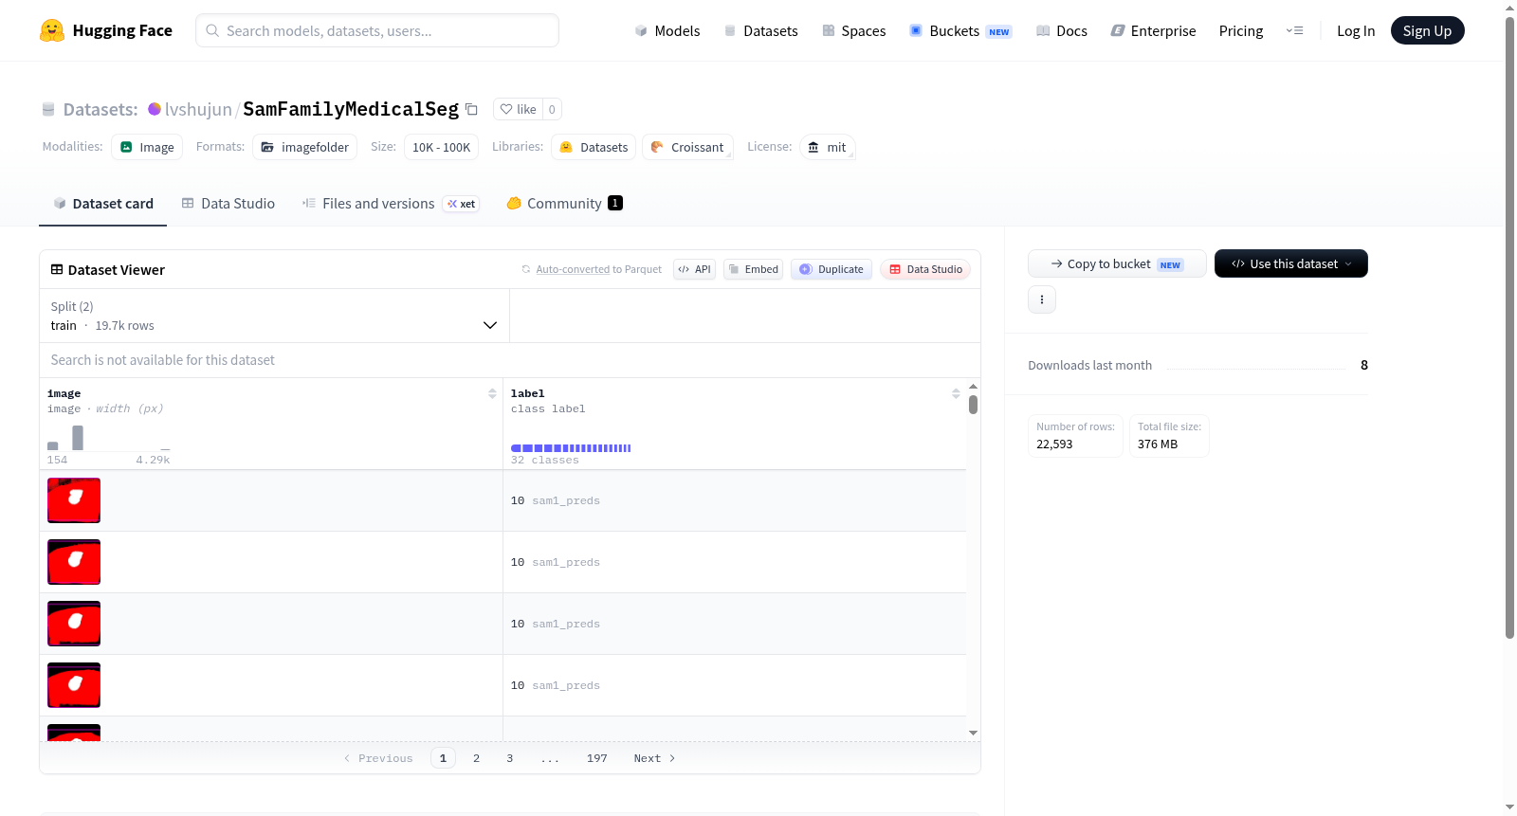This screenshot has height=816, width=1517.
Task: Click the first row image thumbnail
Action: click(x=74, y=500)
